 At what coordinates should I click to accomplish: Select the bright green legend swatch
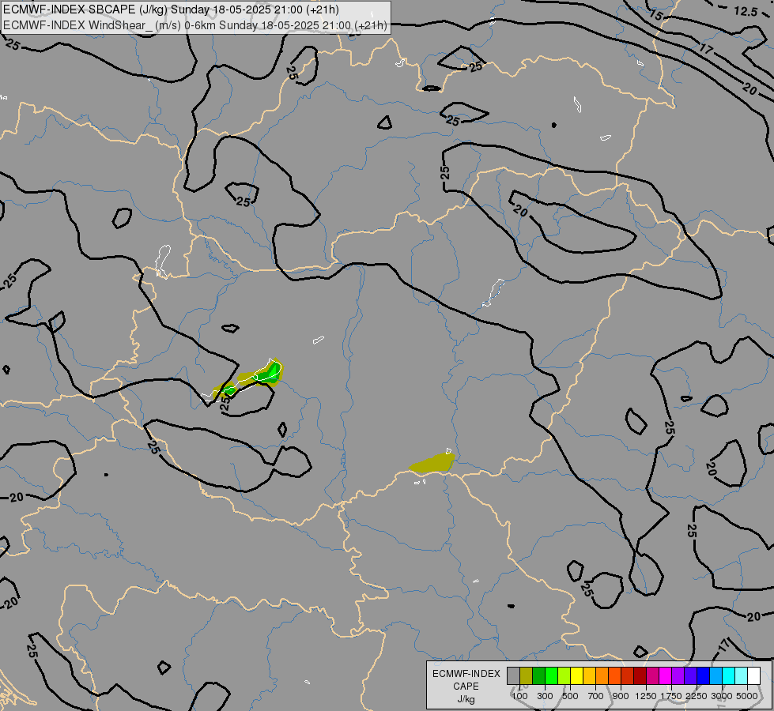551,676
